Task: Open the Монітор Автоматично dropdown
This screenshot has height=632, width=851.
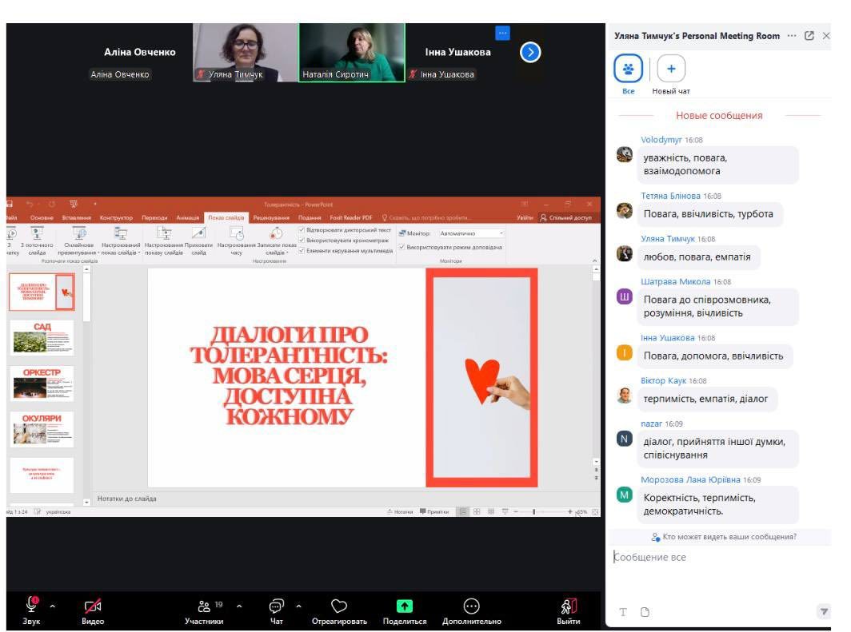Action: click(471, 233)
